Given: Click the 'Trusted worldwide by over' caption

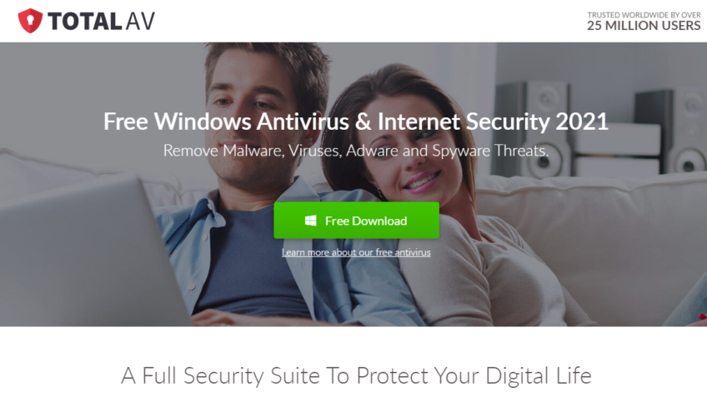Looking at the screenshot, I should point(644,15).
